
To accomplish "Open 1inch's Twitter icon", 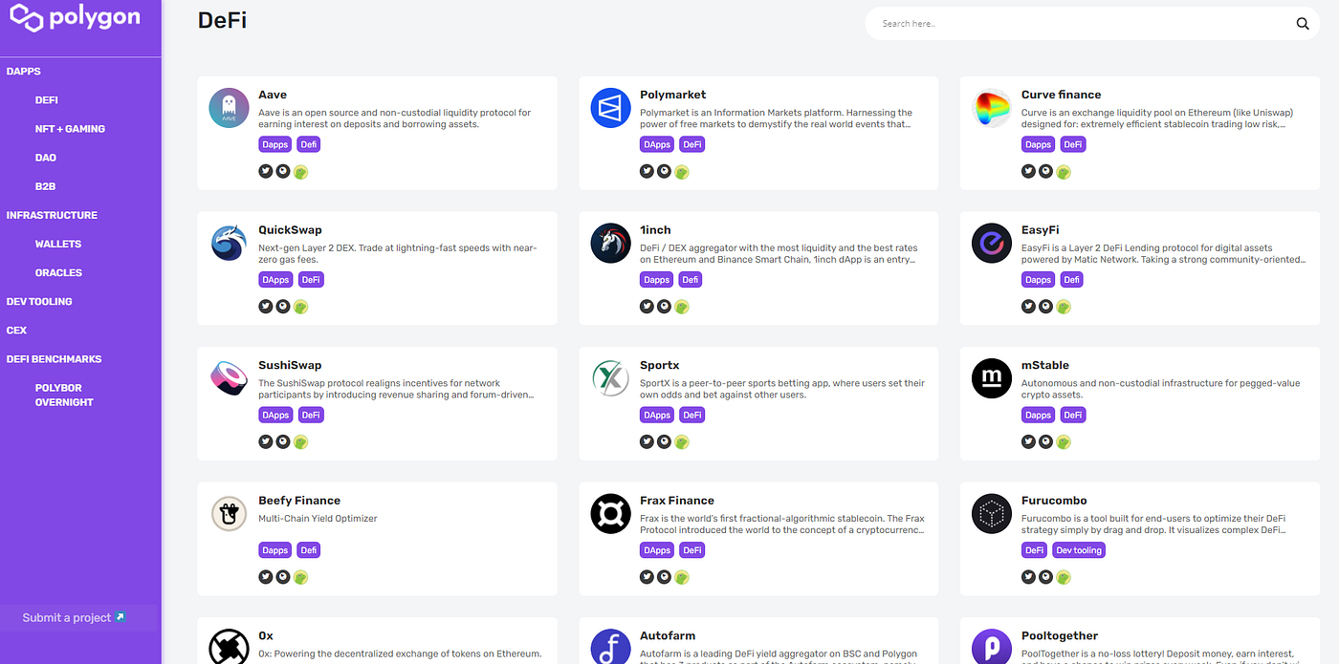I will click(x=648, y=306).
